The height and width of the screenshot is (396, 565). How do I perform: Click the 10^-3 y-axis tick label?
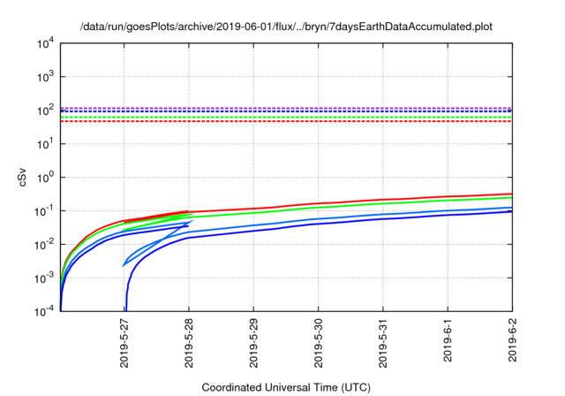point(44,278)
